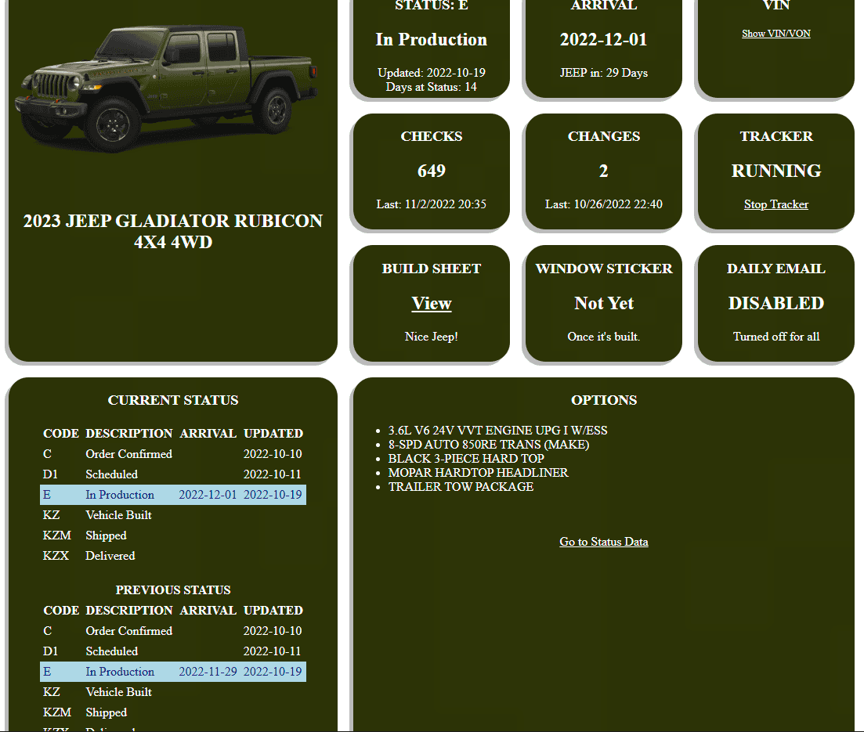Viewport: 864px width, 732px height.
Task: Click the 'Updated: 2022-10-19' text in status card
Action: tap(432, 73)
